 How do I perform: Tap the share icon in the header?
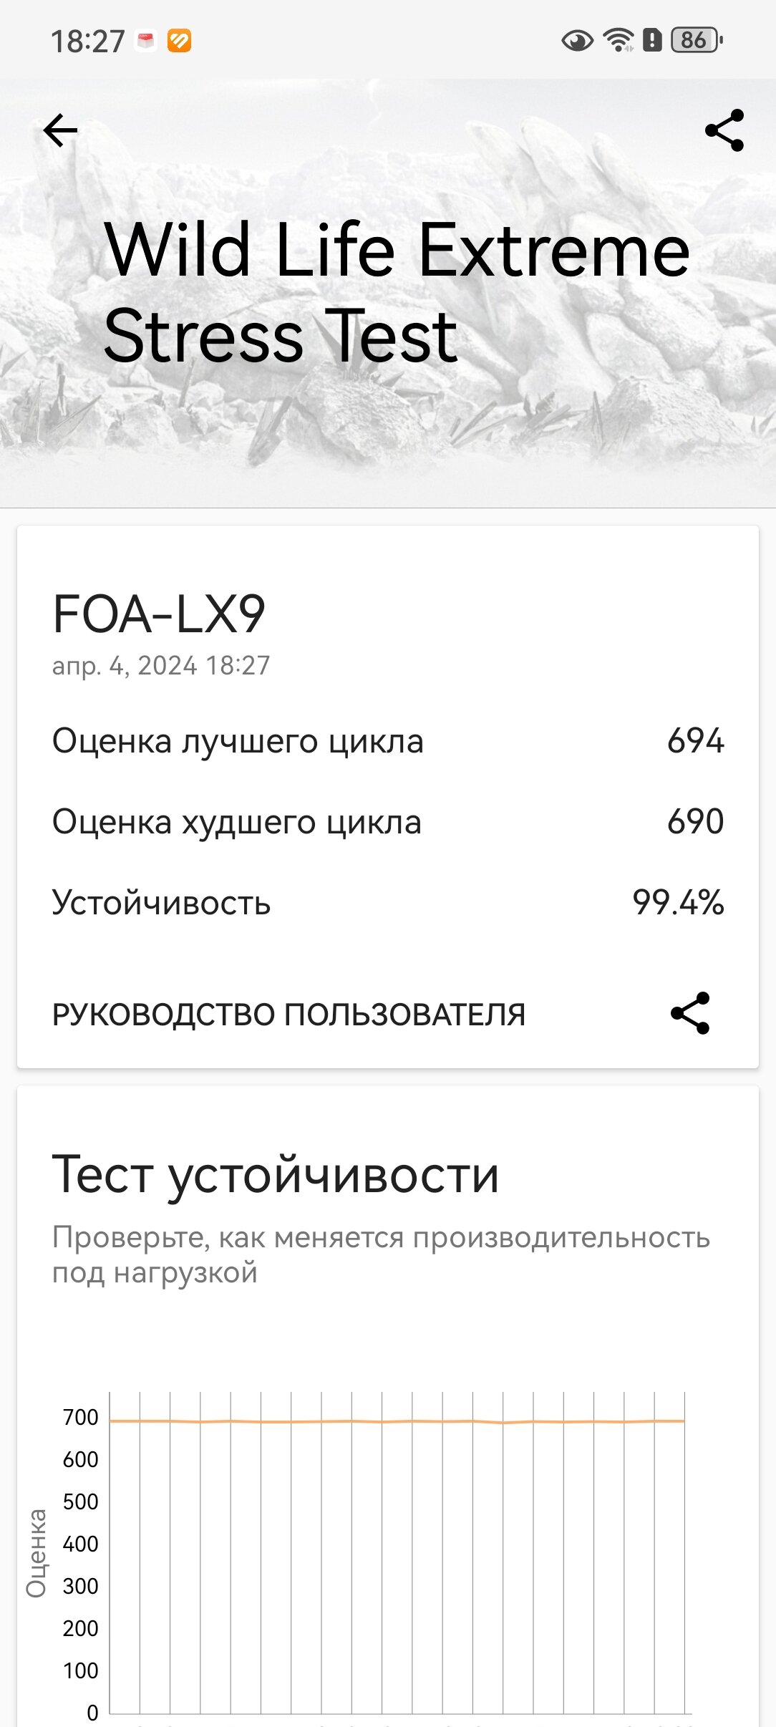pyautogui.click(x=724, y=130)
